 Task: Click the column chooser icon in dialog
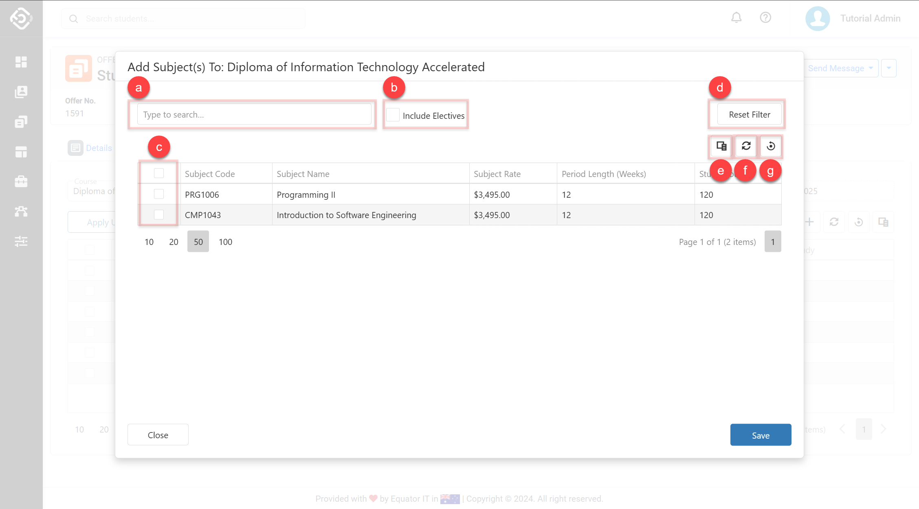pyautogui.click(x=721, y=146)
